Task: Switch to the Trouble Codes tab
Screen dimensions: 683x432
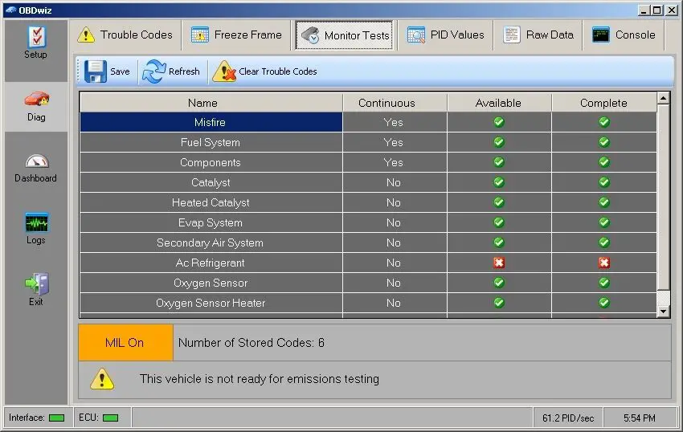Action: [125, 35]
